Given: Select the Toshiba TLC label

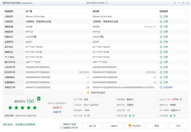Looking at the screenshot, I should click(x=150, y=27).
